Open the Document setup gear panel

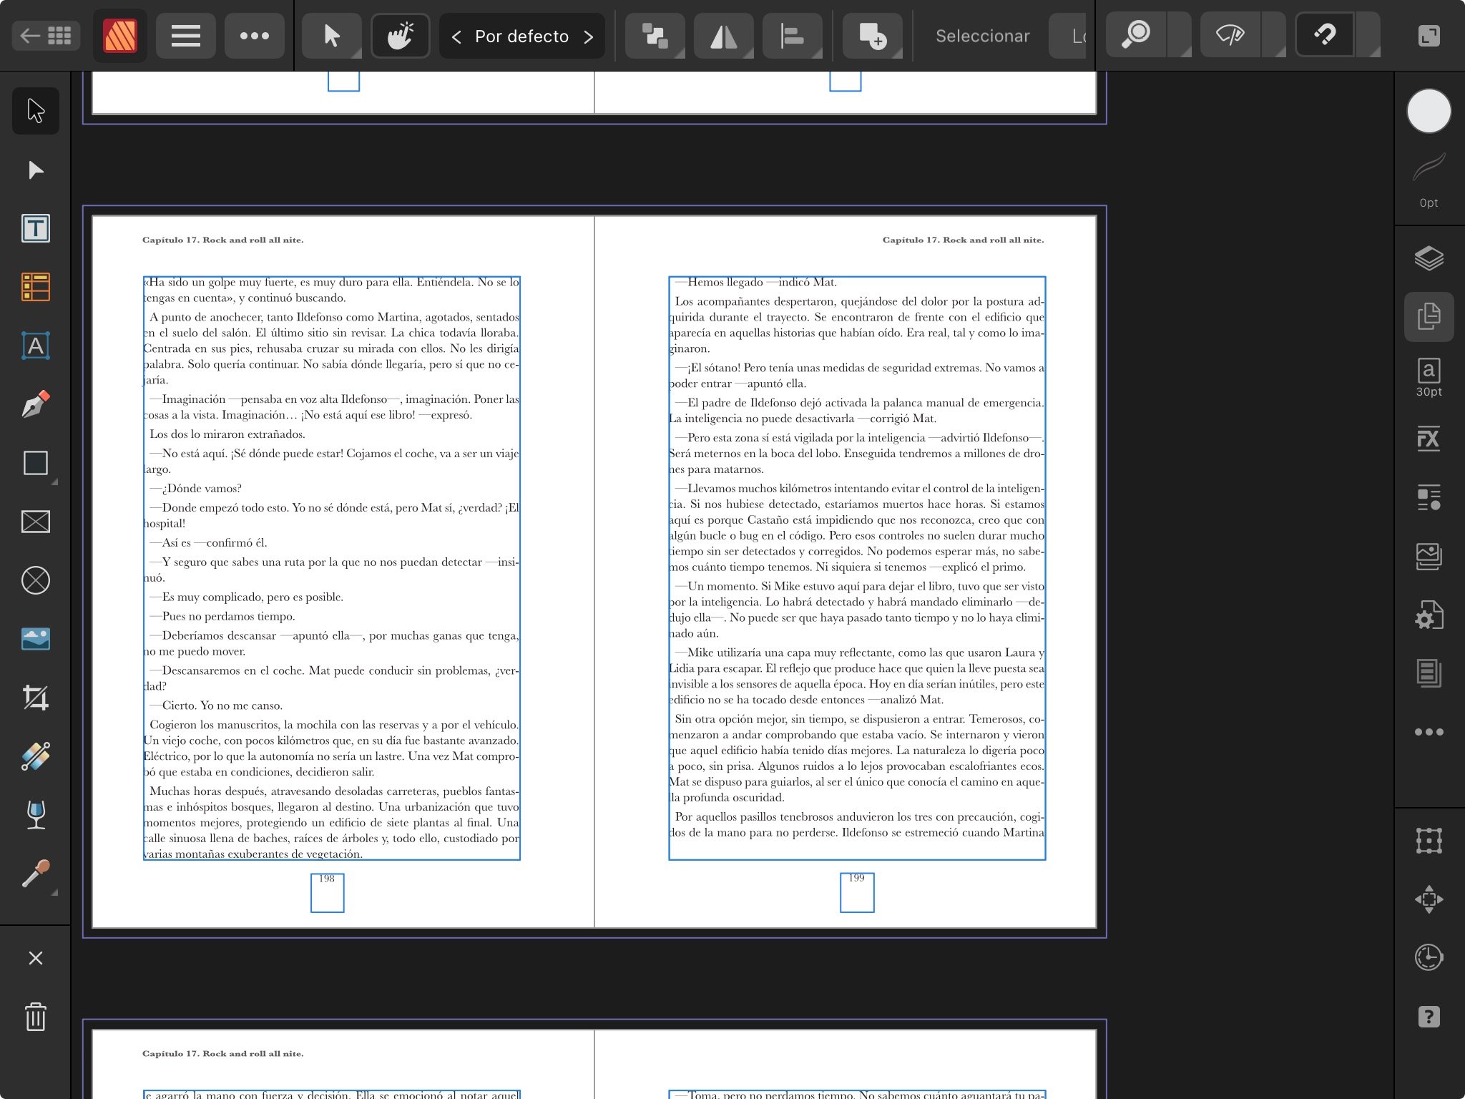click(x=1429, y=615)
